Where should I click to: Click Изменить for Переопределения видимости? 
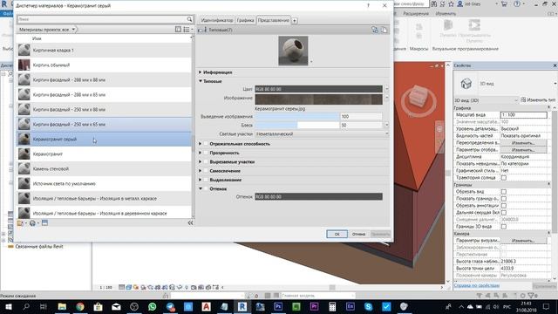coord(523,143)
